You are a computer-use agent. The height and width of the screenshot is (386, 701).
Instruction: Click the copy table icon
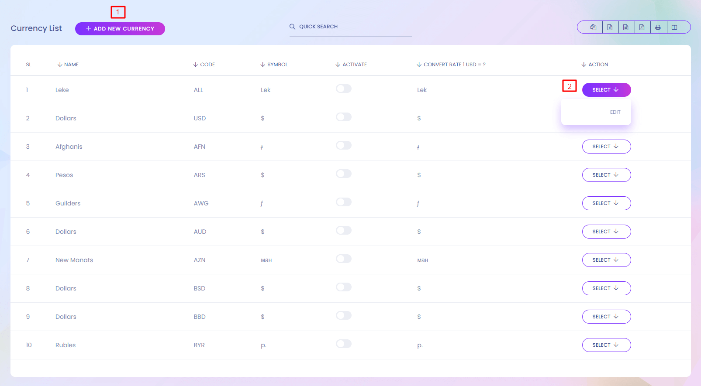[x=593, y=27]
